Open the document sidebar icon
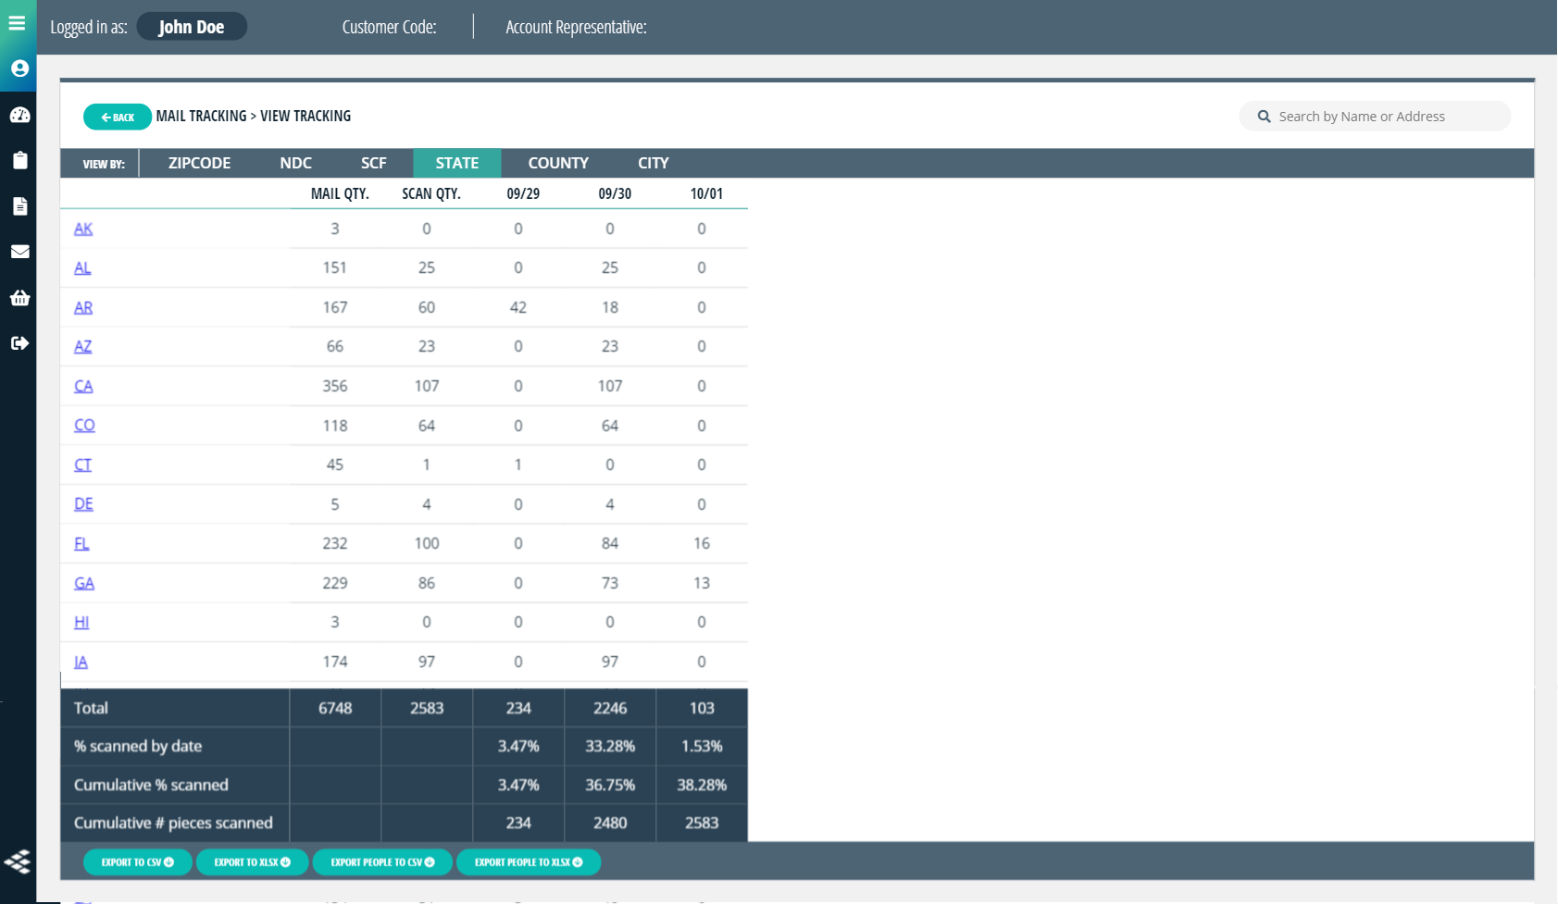This screenshot has width=1558, height=904. coord(19,205)
